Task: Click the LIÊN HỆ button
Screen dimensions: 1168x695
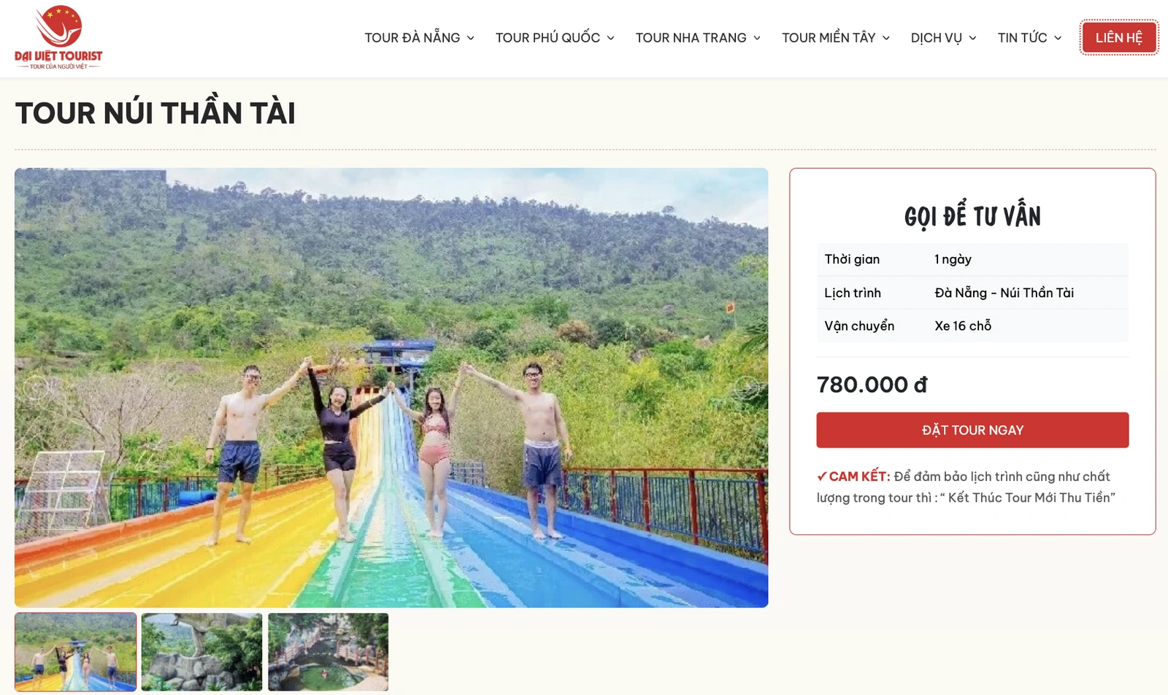Action: [x=1118, y=37]
